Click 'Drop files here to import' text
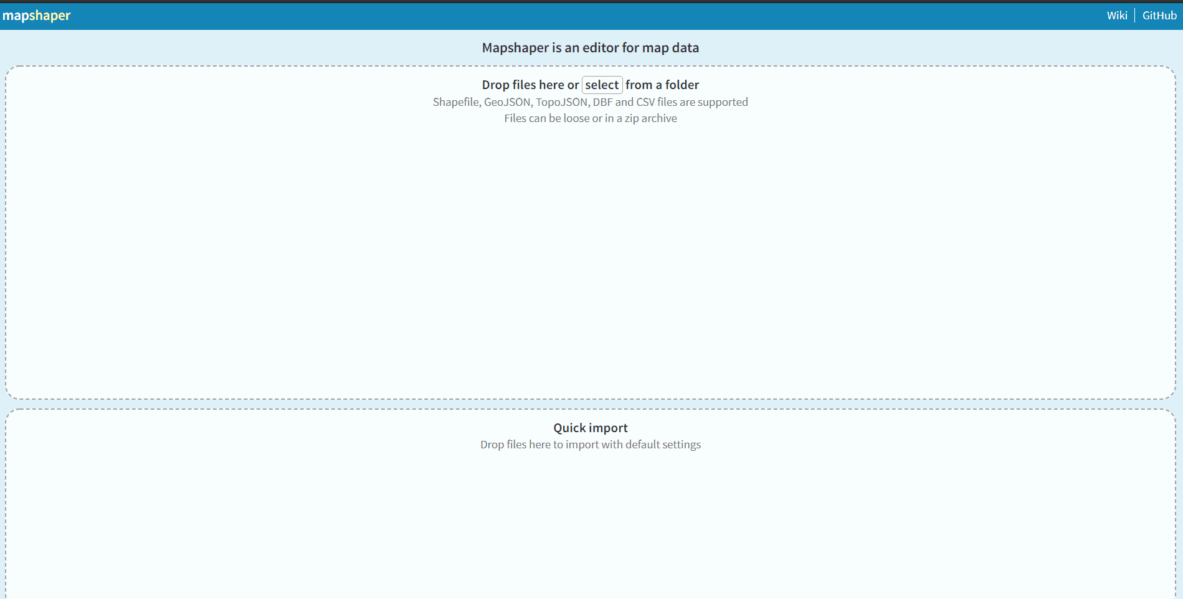1183x599 pixels. (591, 445)
